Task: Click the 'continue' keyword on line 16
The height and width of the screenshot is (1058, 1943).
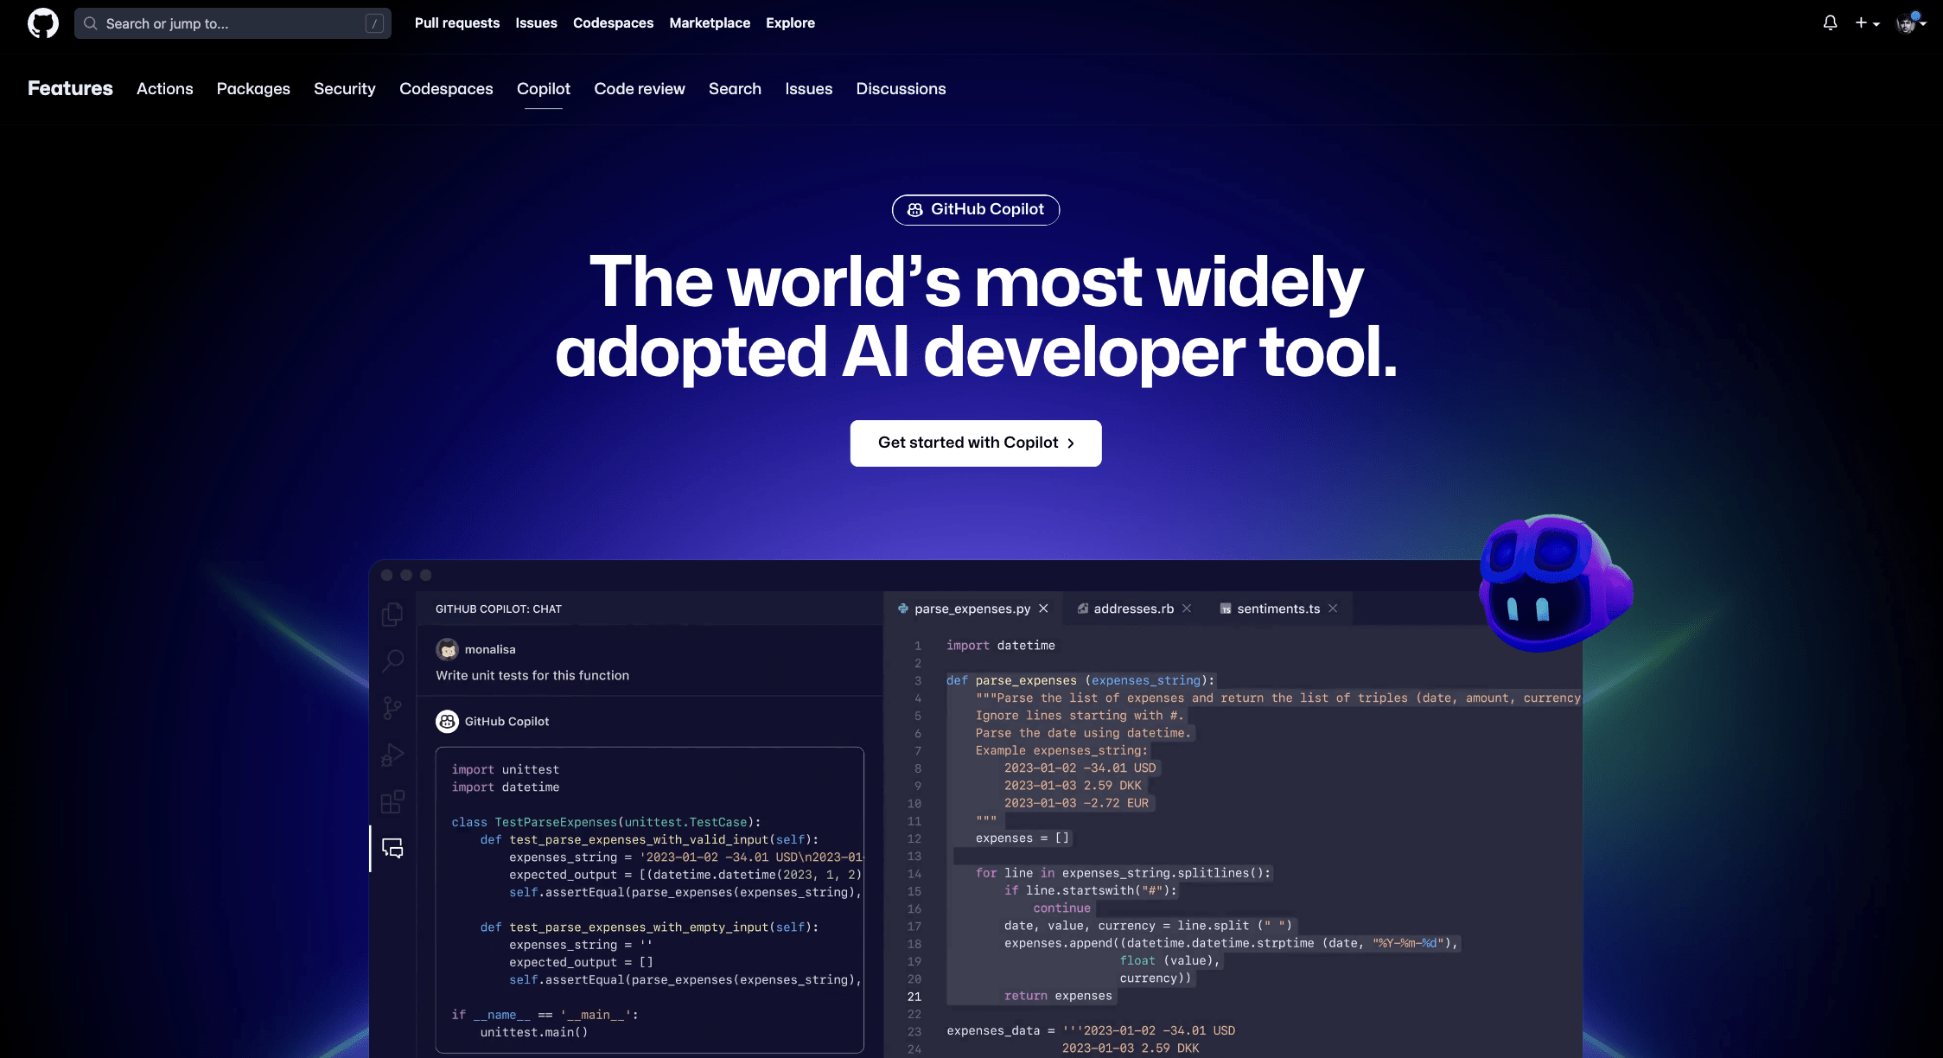Action: [x=1062, y=908]
